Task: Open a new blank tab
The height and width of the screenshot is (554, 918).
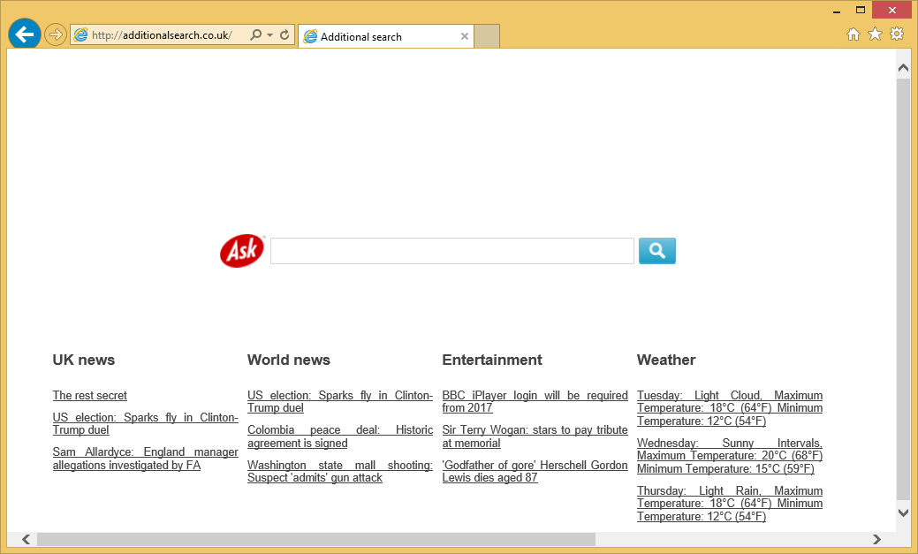Action: click(x=488, y=36)
